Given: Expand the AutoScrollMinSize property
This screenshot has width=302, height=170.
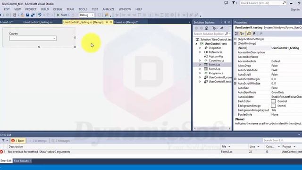Looking at the screenshot, I should coord(235,84).
